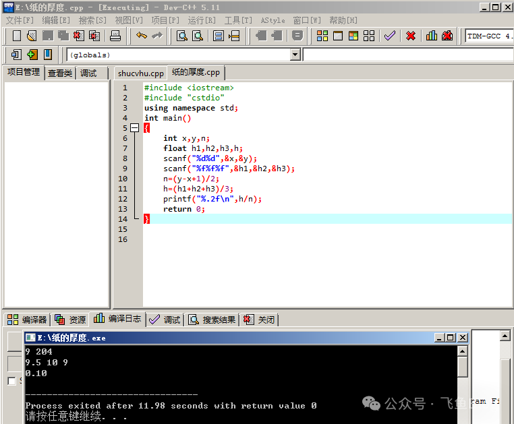The width and height of the screenshot is (514, 424).
Task: Click the Profile analysis bar-chart icon
Action: (432, 35)
